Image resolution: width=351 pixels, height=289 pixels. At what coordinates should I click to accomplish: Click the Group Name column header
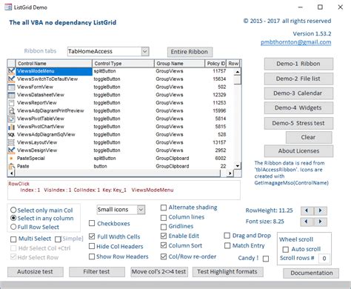tap(180, 64)
